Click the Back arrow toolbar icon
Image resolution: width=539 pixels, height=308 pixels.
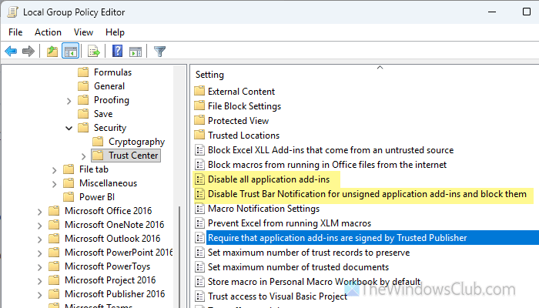pyautogui.click(x=11, y=52)
